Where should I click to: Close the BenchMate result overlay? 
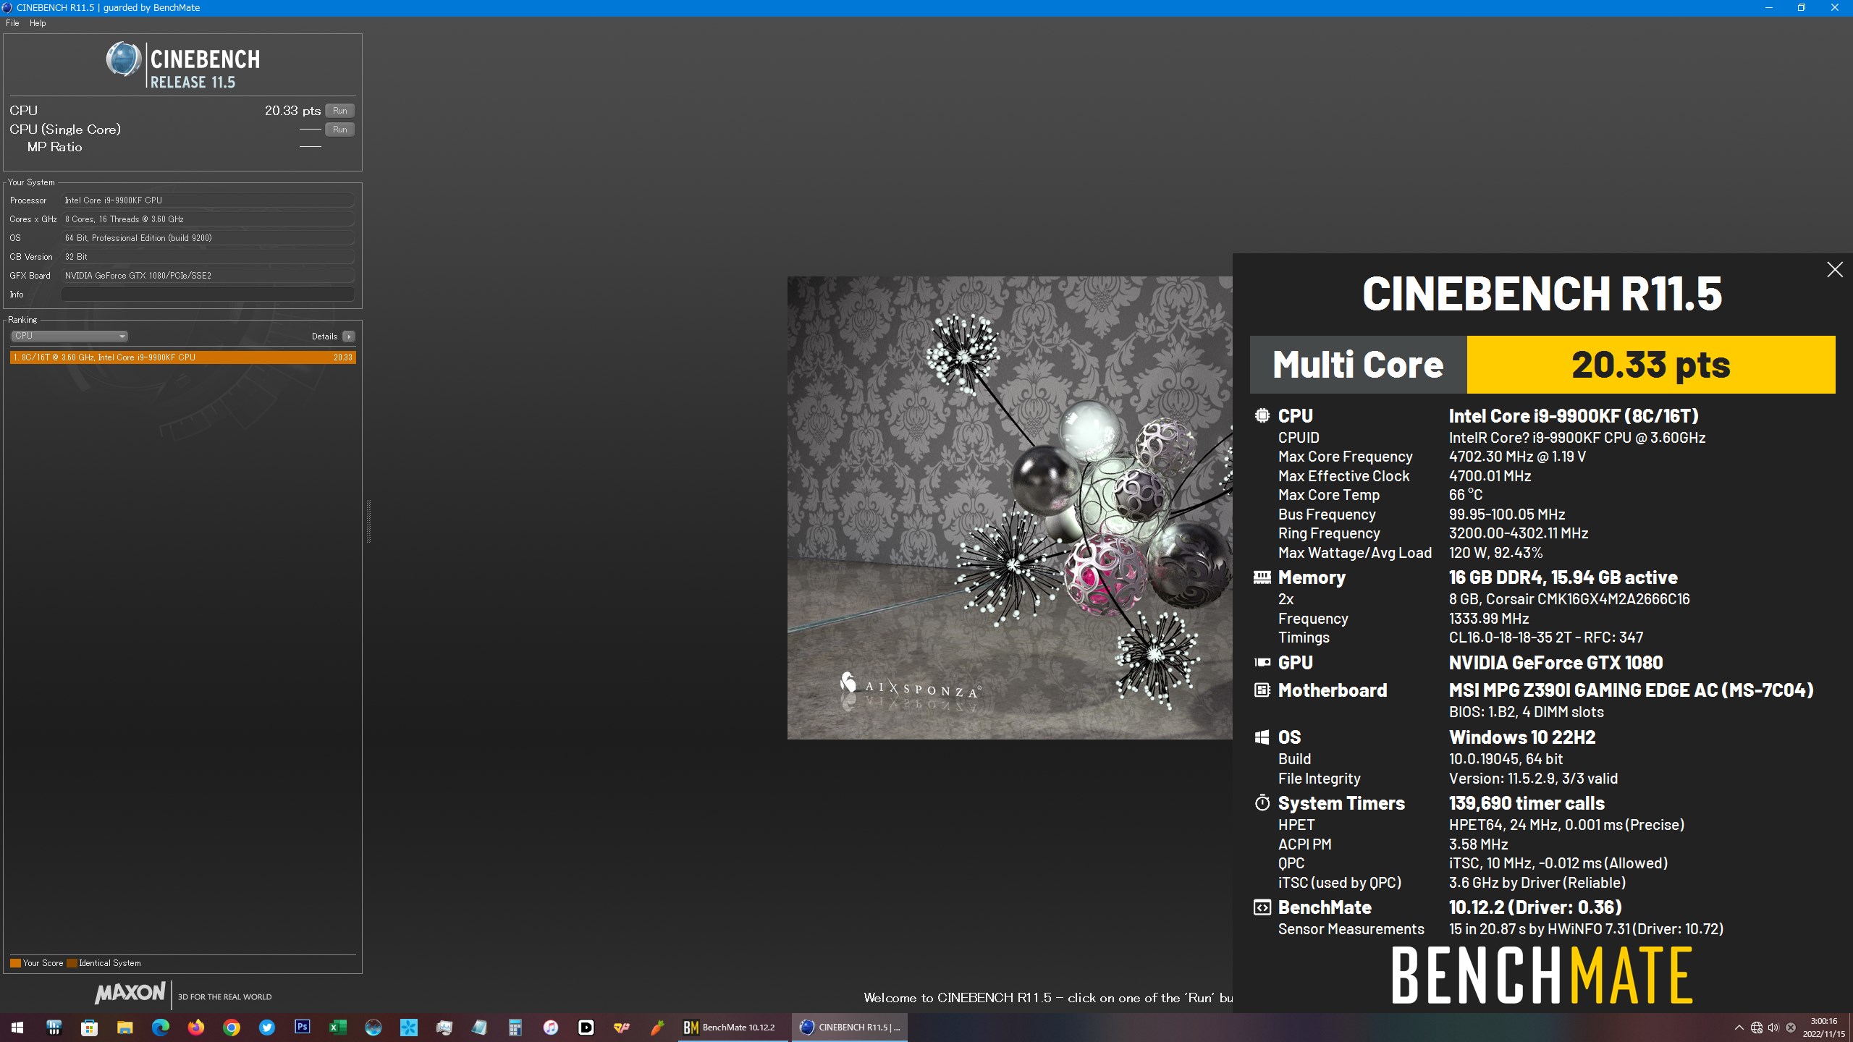pos(1834,270)
